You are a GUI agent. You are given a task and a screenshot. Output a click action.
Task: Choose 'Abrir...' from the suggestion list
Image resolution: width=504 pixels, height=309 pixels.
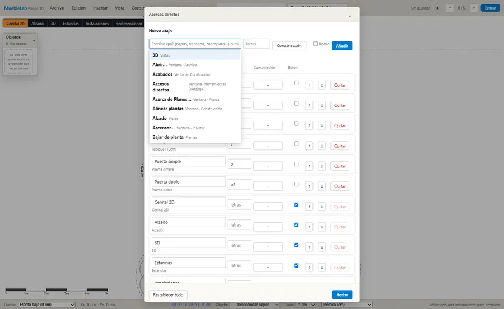point(195,64)
